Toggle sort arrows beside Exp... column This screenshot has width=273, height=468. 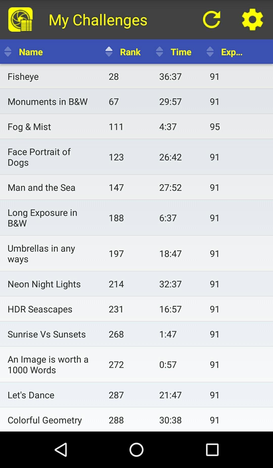click(210, 52)
